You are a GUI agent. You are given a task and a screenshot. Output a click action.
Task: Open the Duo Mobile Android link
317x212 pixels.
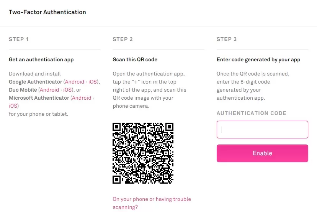pos(49,90)
